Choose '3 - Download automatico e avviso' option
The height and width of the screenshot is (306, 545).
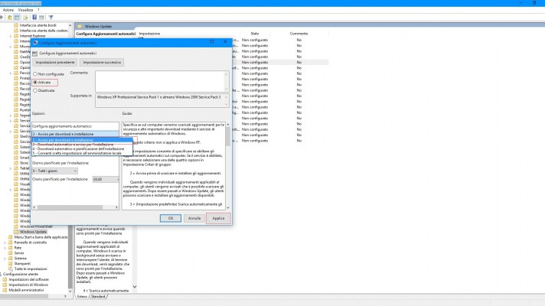76,143
